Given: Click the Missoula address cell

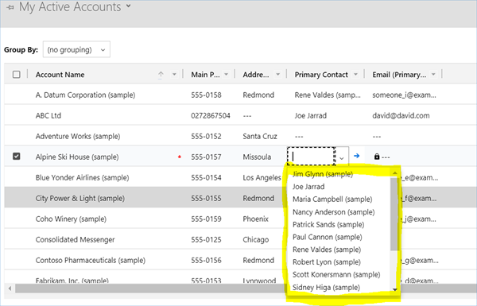Looking at the screenshot, I should [257, 157].
